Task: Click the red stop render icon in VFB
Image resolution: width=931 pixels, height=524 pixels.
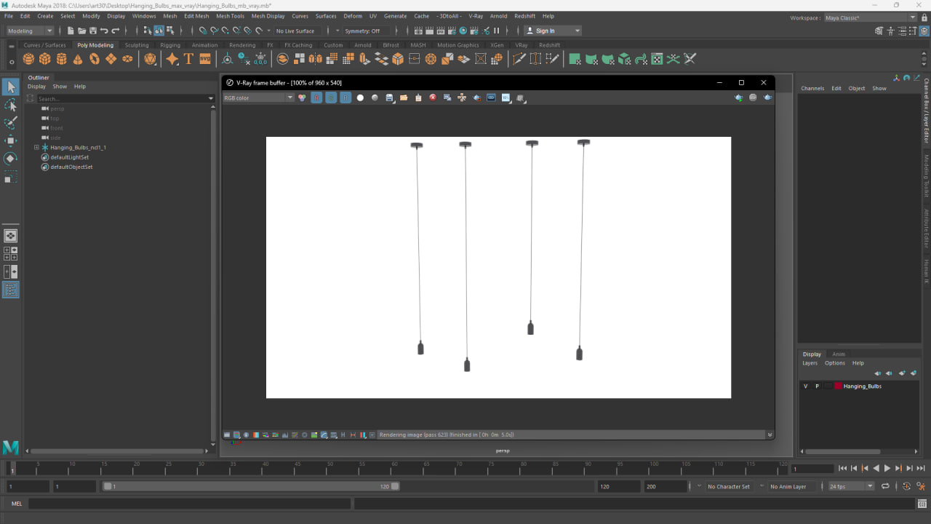Action: (433, 98)
